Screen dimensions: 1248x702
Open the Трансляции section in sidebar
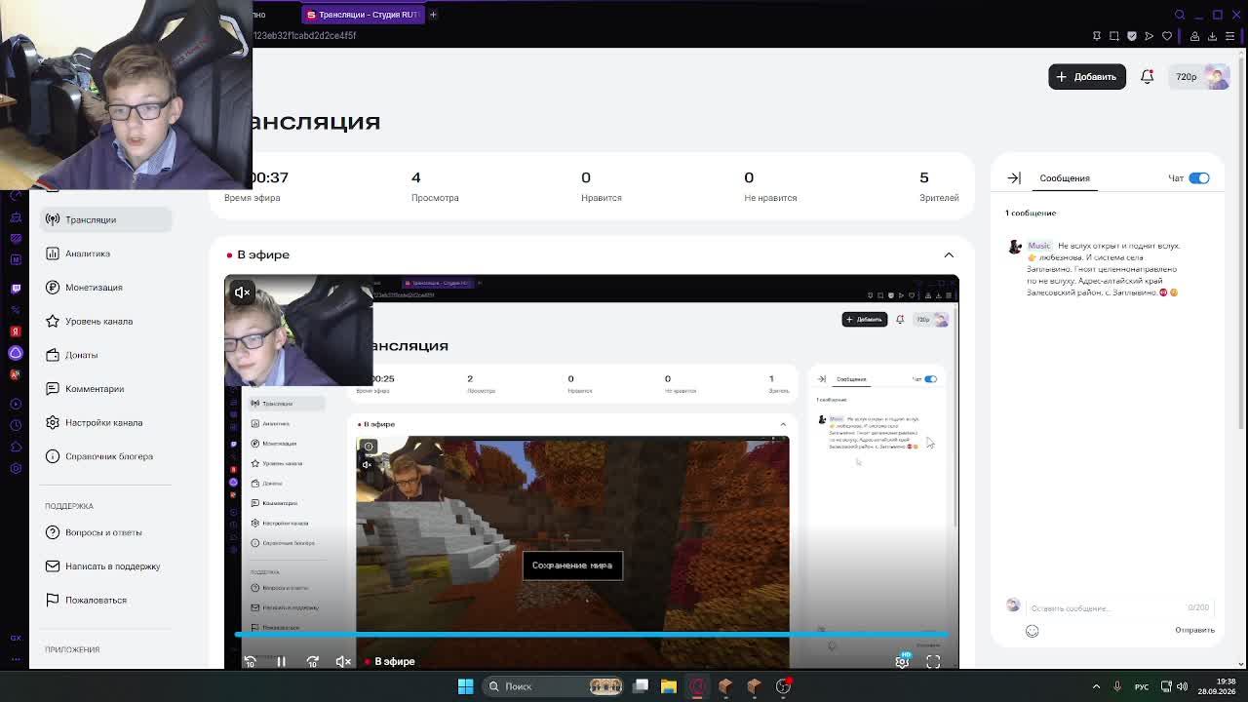point(106,219)
